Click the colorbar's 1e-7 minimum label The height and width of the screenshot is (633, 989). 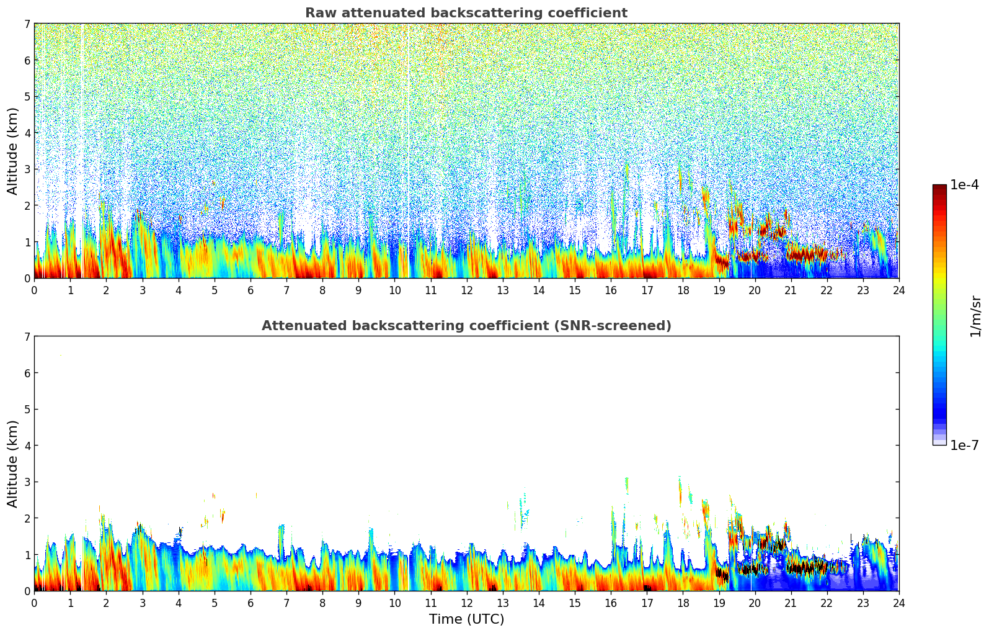(964, 445)
